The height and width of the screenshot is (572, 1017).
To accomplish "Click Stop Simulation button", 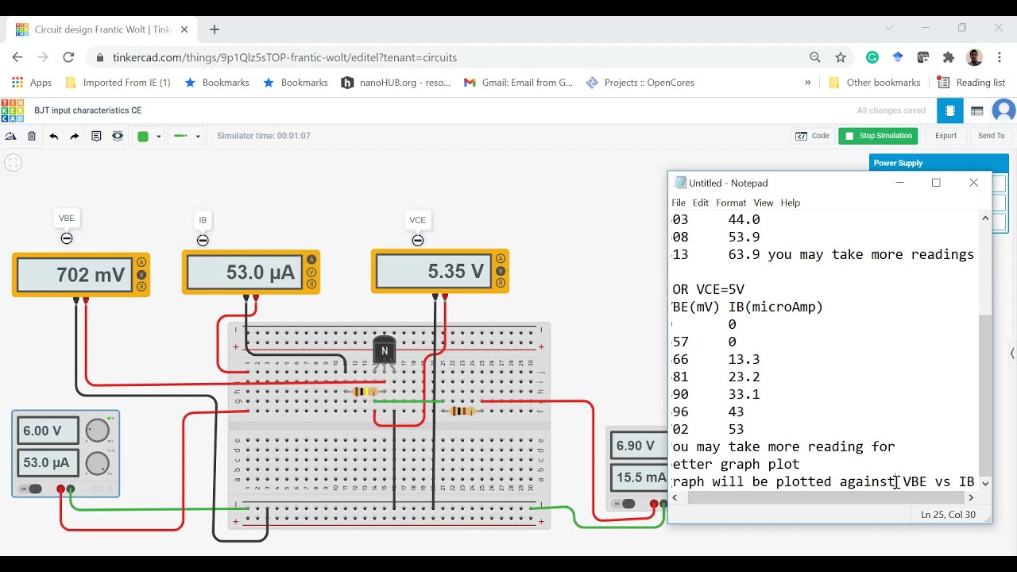I will point(878,136).
